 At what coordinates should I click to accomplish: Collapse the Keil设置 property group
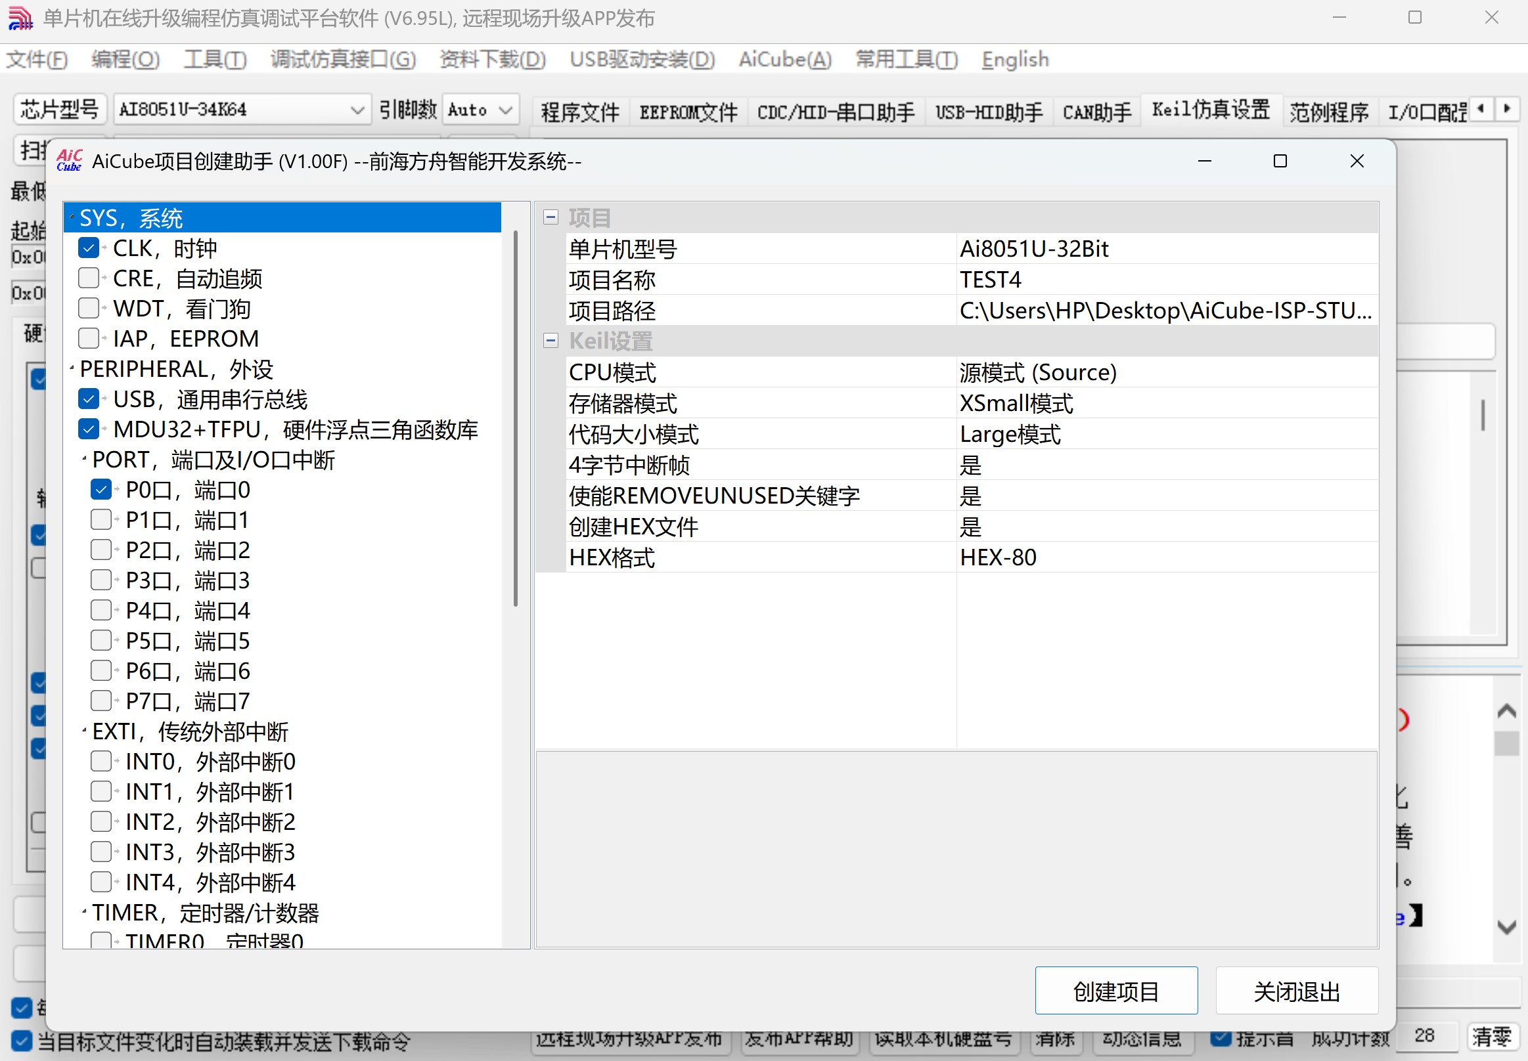point(551,341)
